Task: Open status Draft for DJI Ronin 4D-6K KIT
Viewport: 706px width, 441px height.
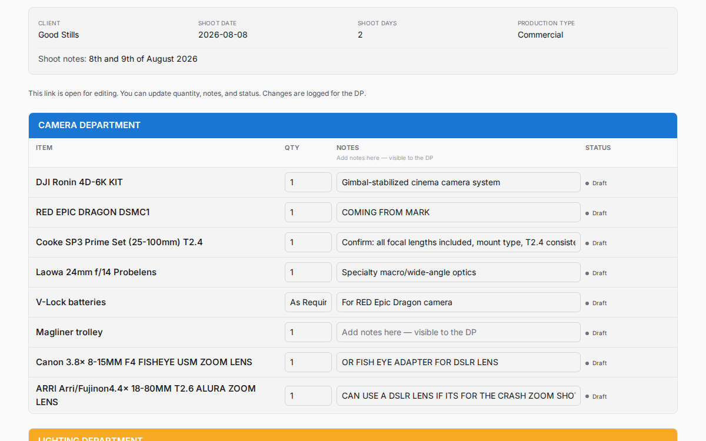Action: (x=596, y=183)
